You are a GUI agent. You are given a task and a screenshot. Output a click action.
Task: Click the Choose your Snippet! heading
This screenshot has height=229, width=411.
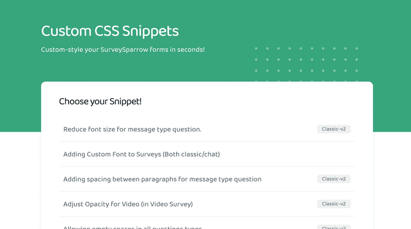tap(100, 101)
